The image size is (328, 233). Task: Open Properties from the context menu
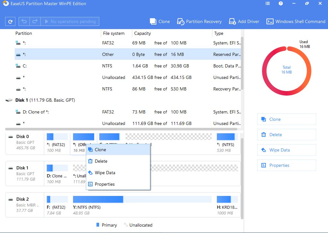click(x=104, y=184)
